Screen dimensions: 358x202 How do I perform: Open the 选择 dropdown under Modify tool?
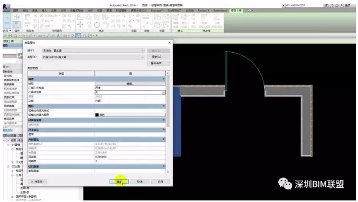7,31
